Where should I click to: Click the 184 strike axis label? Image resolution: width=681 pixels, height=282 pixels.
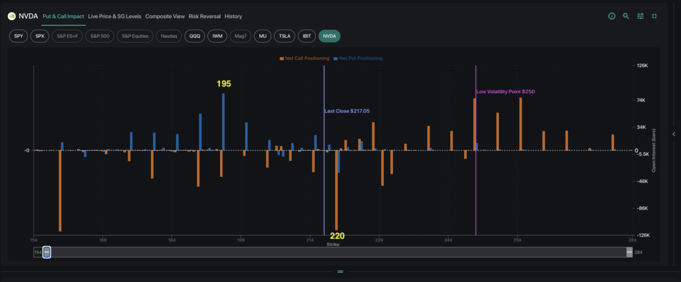click(x=172, y=240)
